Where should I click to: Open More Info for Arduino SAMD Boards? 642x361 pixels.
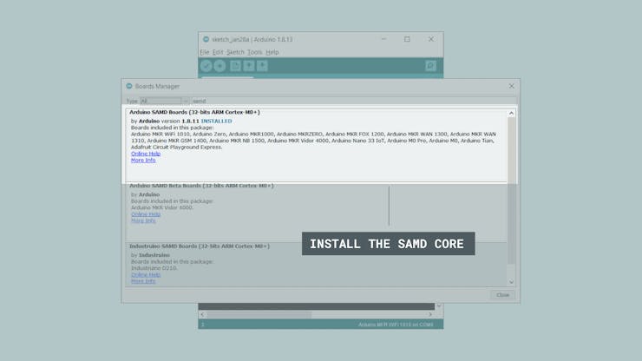[143, 161]
